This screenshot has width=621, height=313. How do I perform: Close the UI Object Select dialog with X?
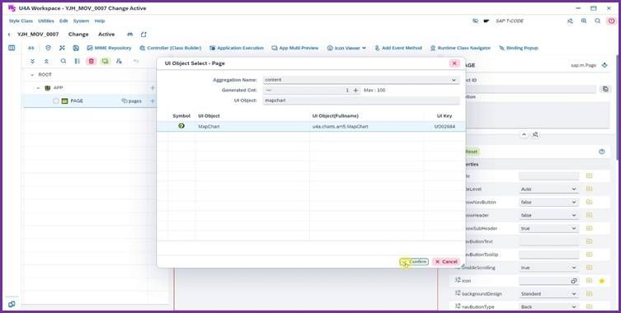454,63
